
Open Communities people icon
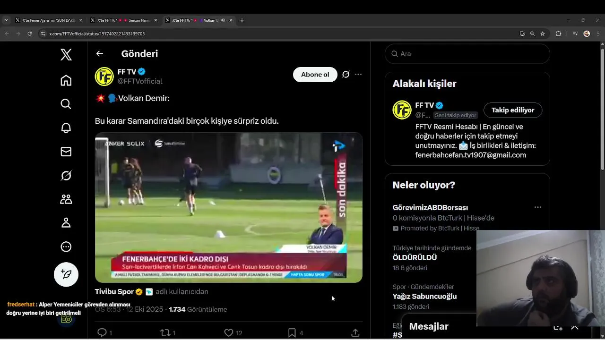[66, 199]
